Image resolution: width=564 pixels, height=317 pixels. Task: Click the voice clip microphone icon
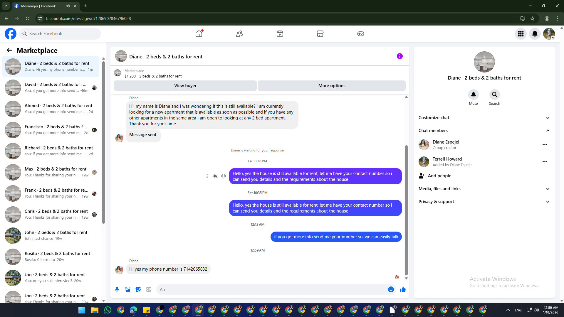pos(117,289)
